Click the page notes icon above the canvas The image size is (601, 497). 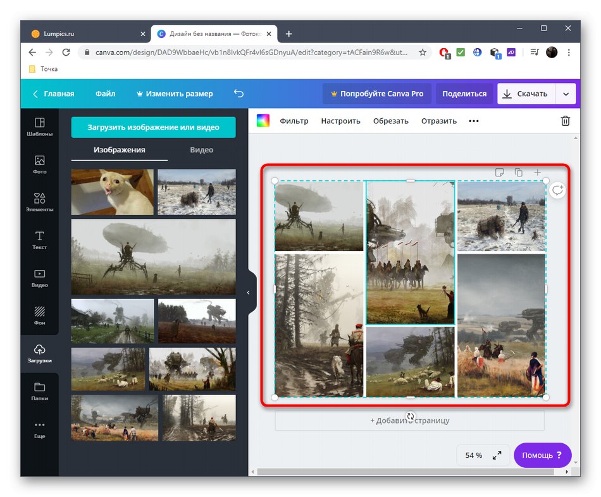[499, 173]
